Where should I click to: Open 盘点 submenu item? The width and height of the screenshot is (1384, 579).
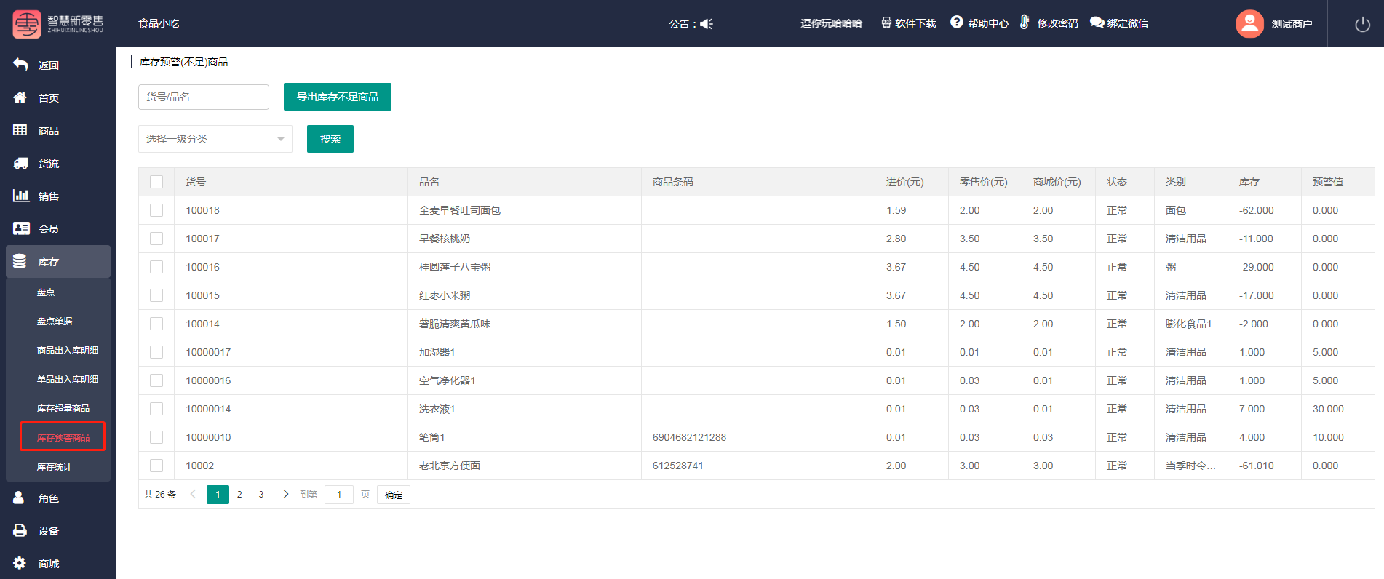tap(46, 292)
